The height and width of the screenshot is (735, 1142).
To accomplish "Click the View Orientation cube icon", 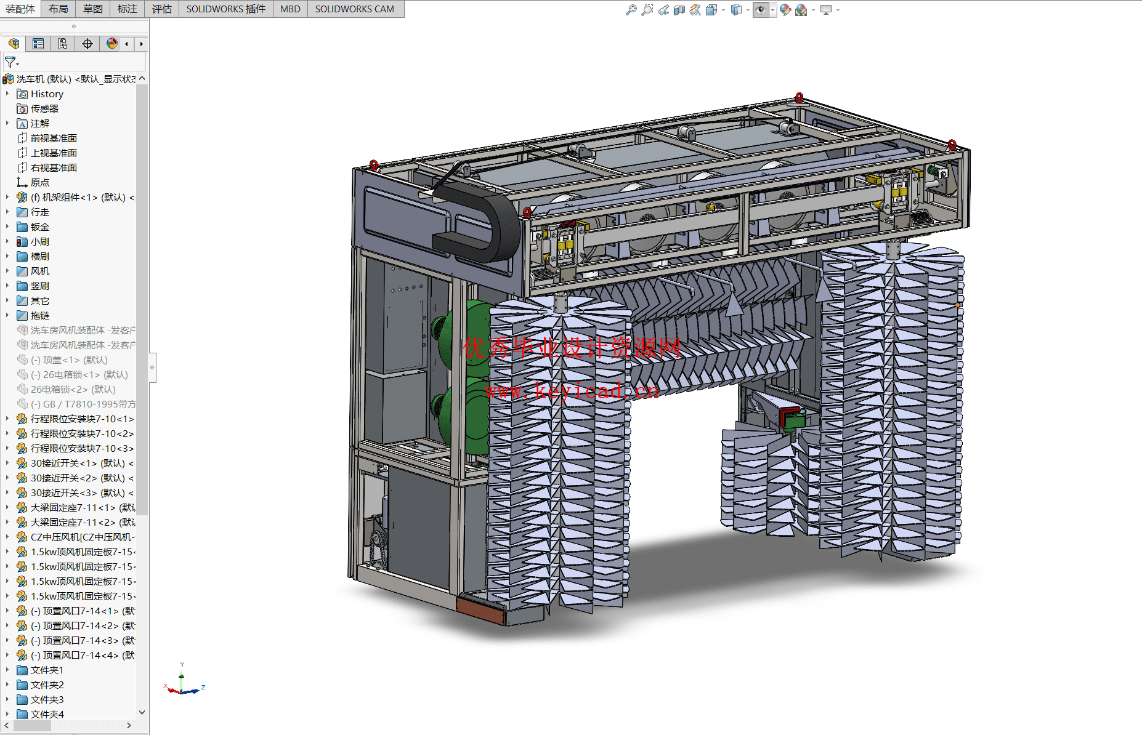I will click(x=711, y=10).
